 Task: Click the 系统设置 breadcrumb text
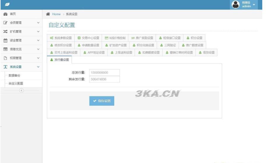tap(72, 14)
